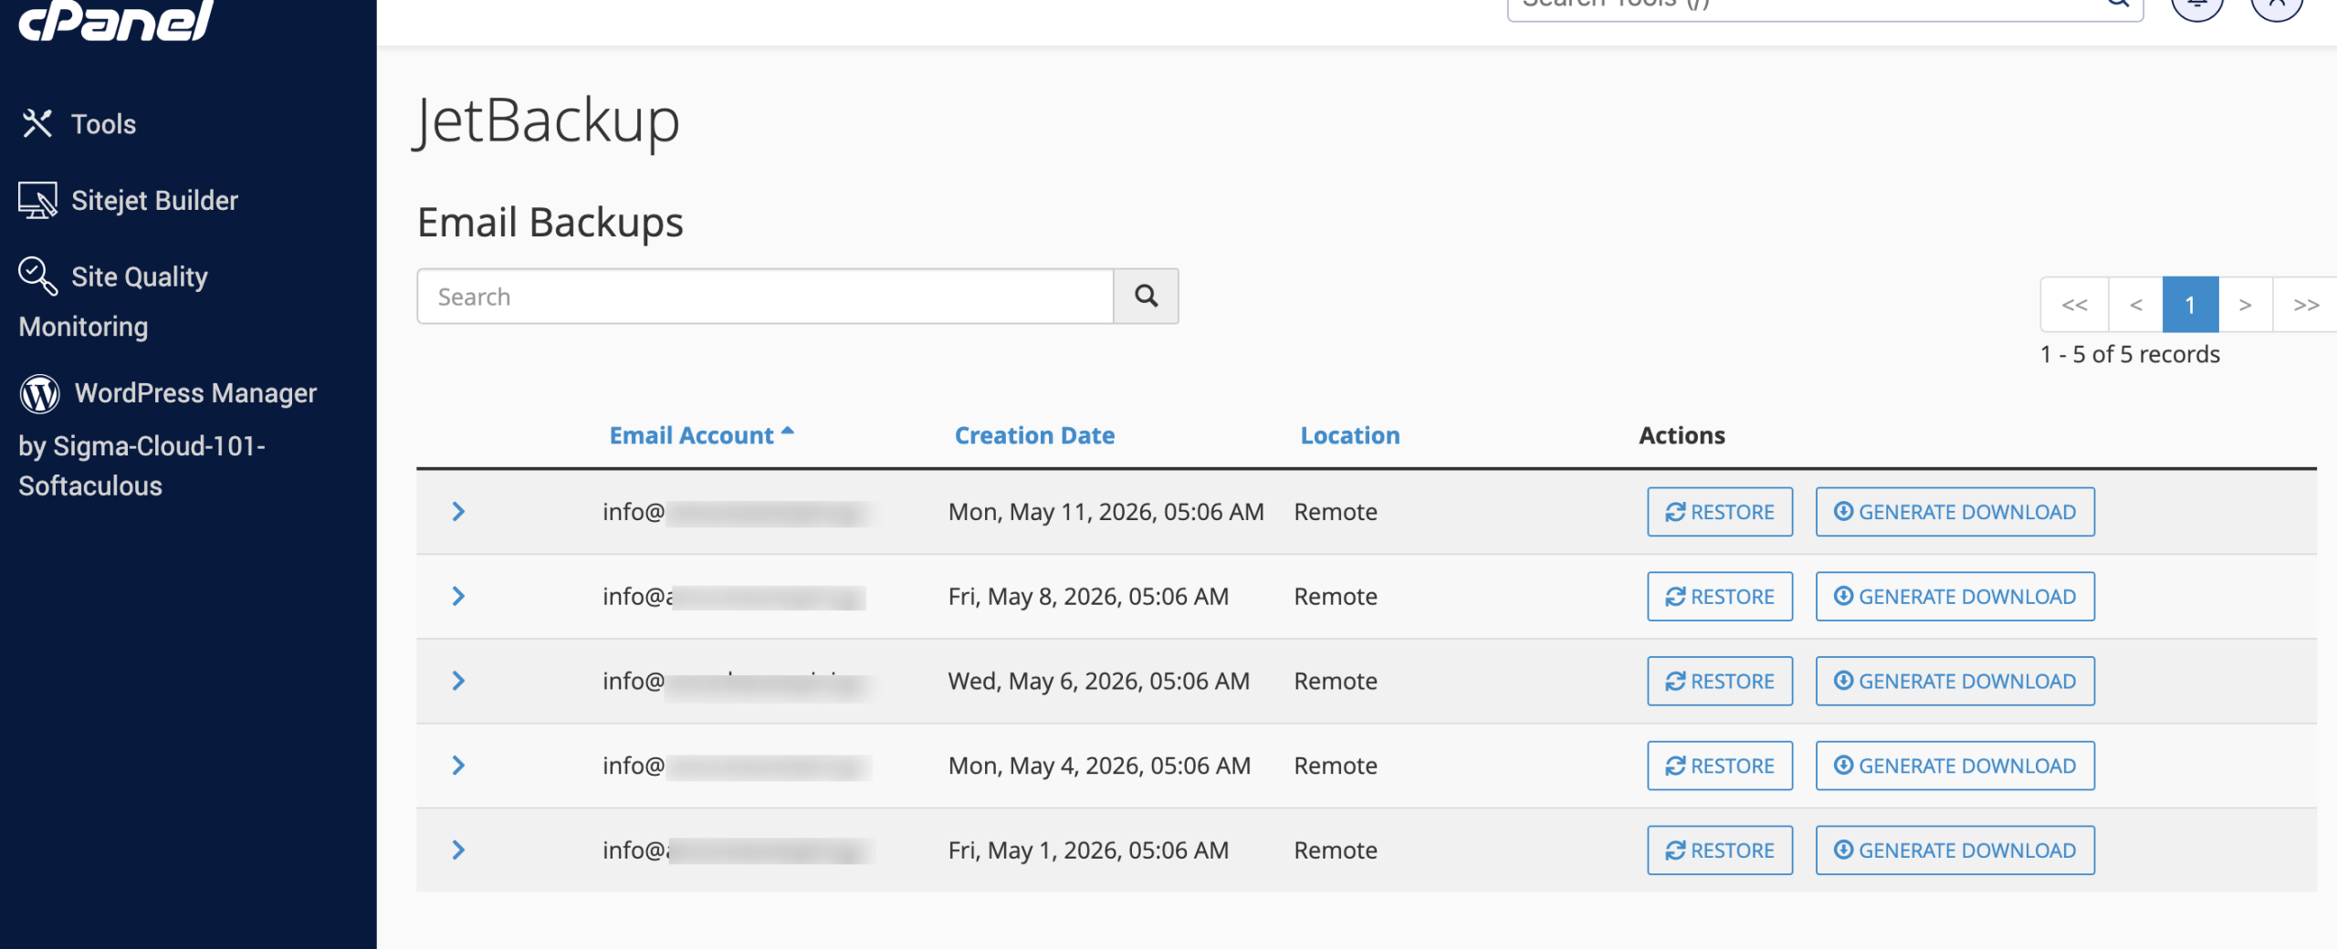
Task: Go to the next page of records
Action: tap(2246, 305)
